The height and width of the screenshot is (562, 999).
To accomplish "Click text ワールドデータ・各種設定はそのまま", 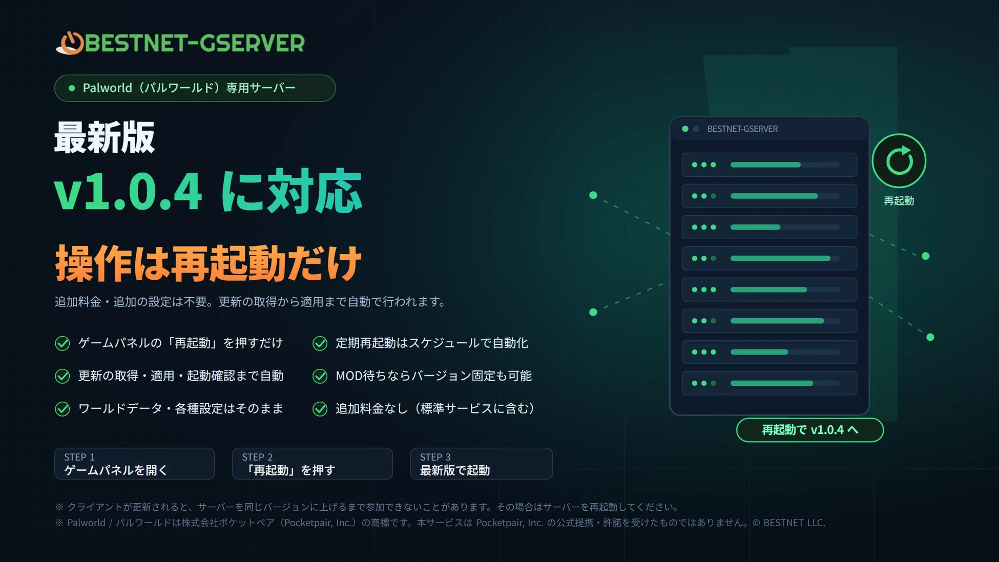I will click(180, 408).
